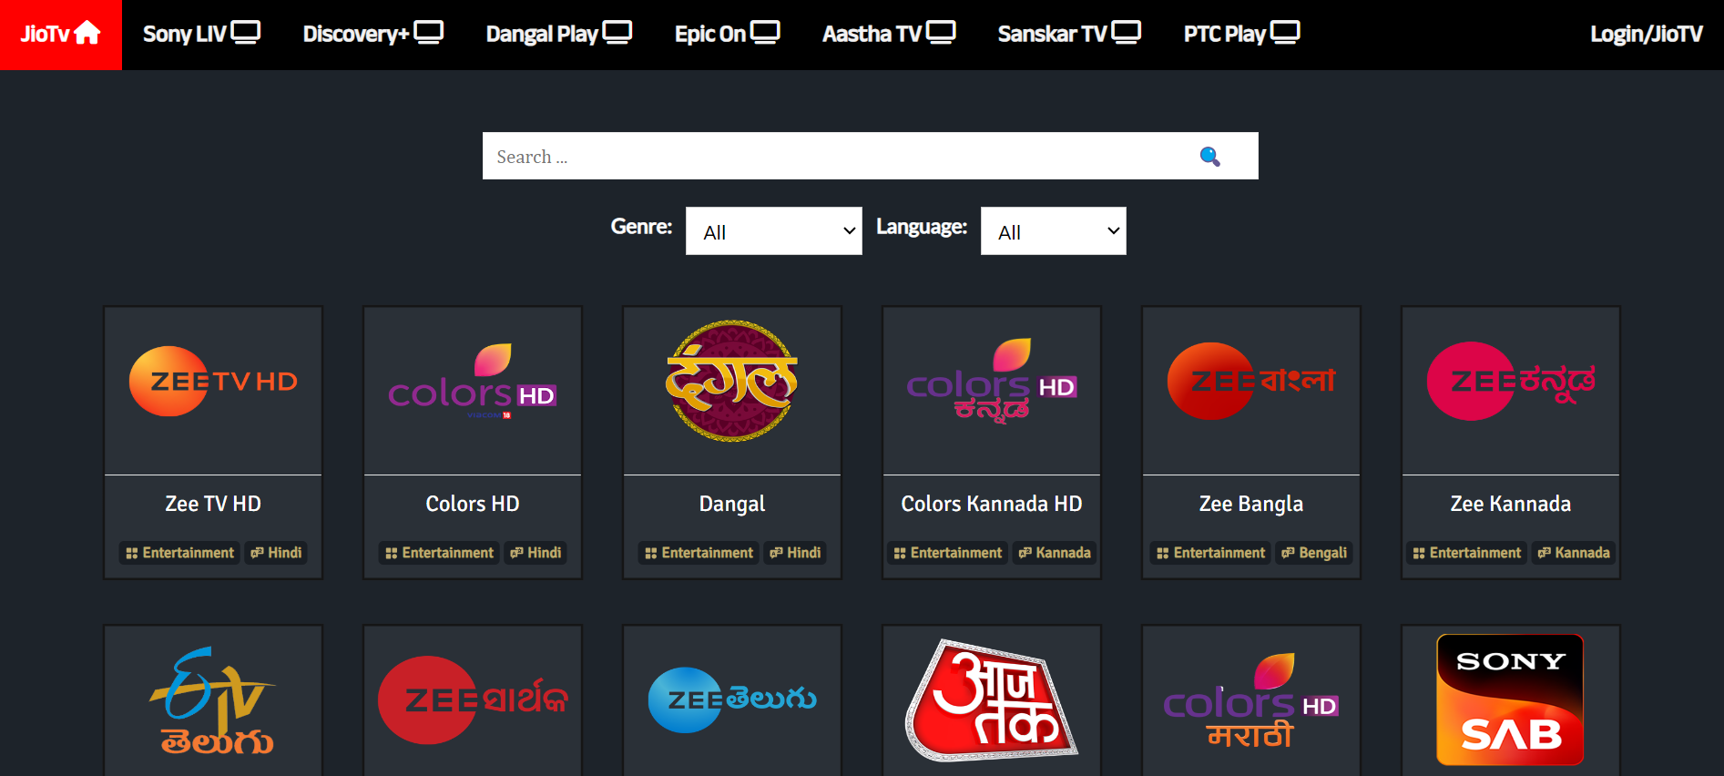The height and width of the screenshot is (776, 1724).
Task: Open the Dangal channel logo
Action: click(x=731, y=381)
